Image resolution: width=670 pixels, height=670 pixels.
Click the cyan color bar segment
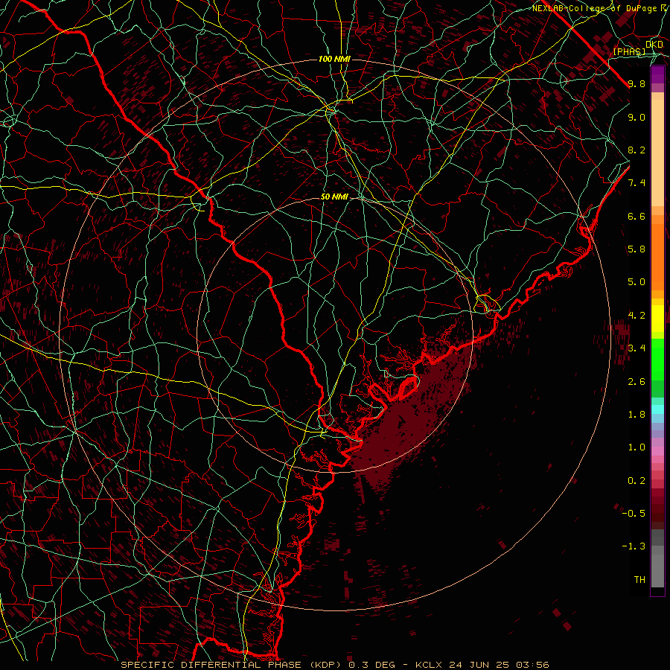coord(657,409)
